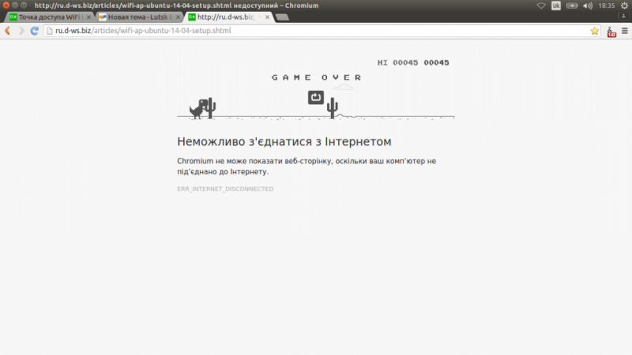Click the HI 00045 high score text
The height and width of the screenshot is (355, 632).
(397, 62)
